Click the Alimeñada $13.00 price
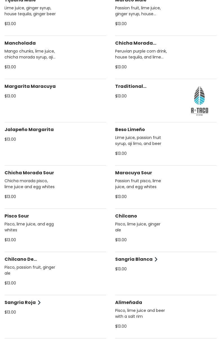 click(x=121, y=326)
